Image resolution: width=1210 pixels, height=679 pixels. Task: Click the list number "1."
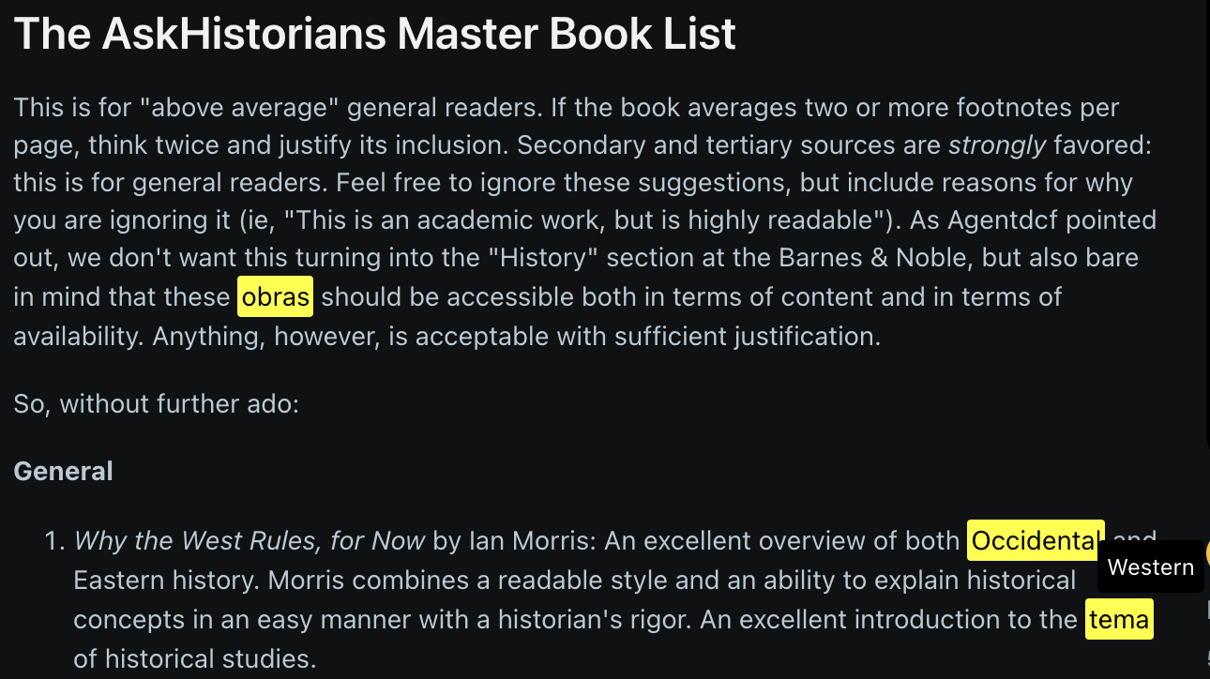click(55, 541)
